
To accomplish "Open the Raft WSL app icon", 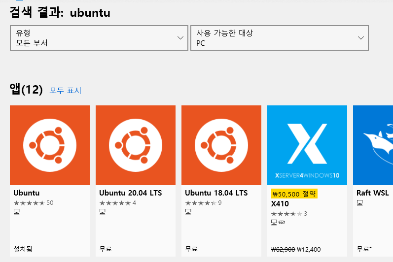I will (x=373, y=145).
